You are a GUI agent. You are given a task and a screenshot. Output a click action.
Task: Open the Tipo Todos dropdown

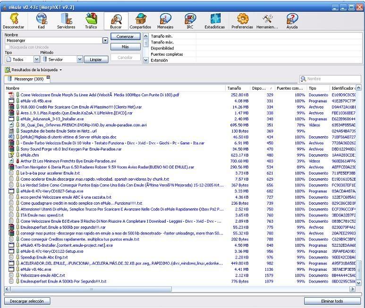36,59
